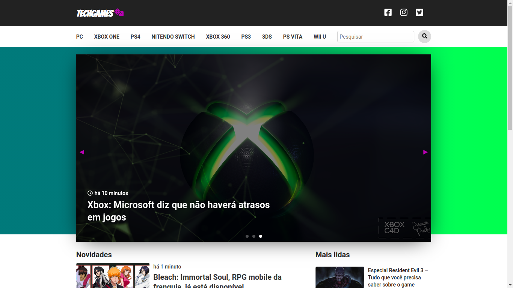Advance carousel with right arrow

pyautogui.click(x=425, y=152)
